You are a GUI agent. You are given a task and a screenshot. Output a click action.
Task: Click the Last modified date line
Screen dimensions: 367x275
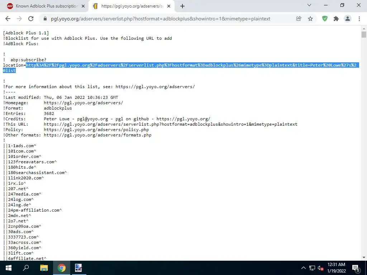[x=61, y=97]
